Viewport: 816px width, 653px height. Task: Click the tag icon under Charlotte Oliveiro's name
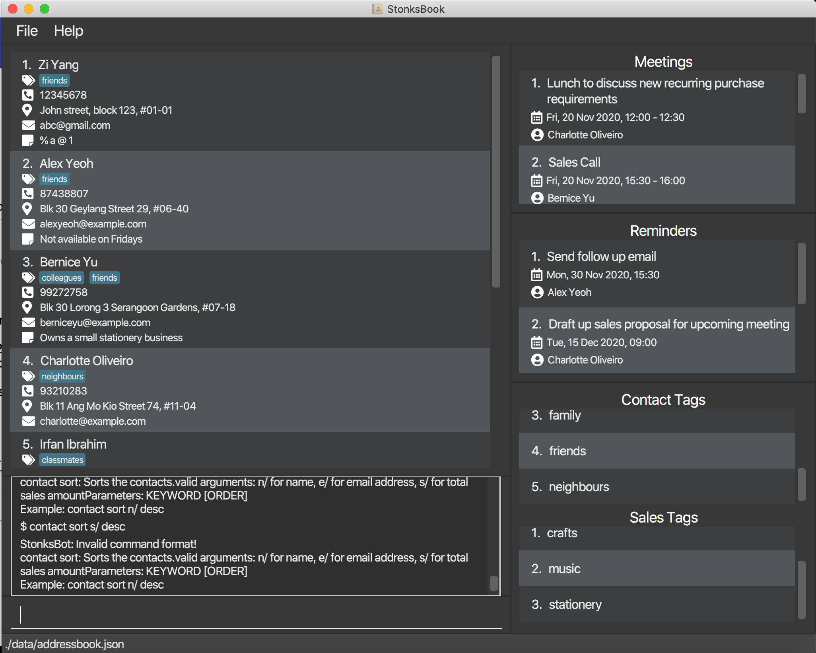click(x=28, y=376)
